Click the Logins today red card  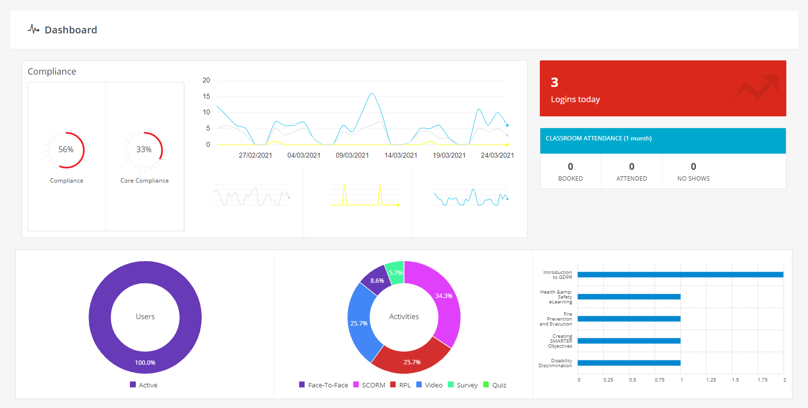click(663, 88)
